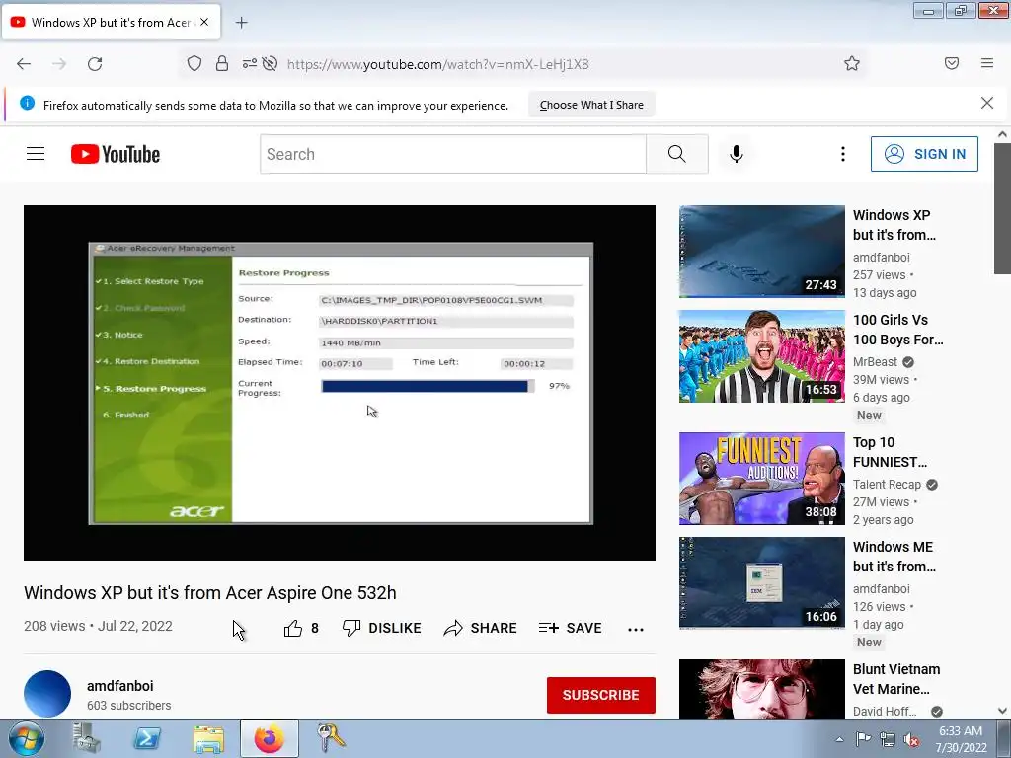Click the Choose What I Share button

click(591, 105)
